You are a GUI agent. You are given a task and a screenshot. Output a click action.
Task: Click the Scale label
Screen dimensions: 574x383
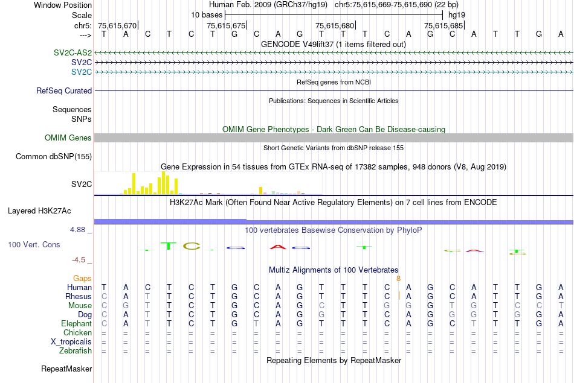[x=82, y=15]
